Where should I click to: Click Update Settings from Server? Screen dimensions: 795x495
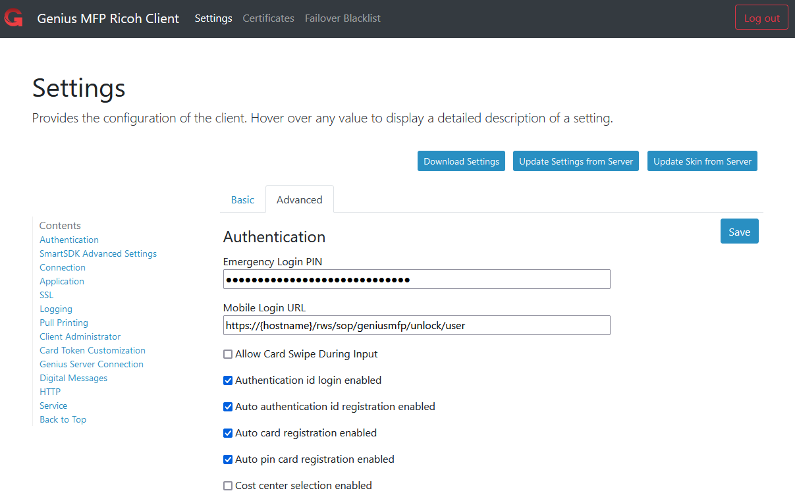[x=576, y=161]
